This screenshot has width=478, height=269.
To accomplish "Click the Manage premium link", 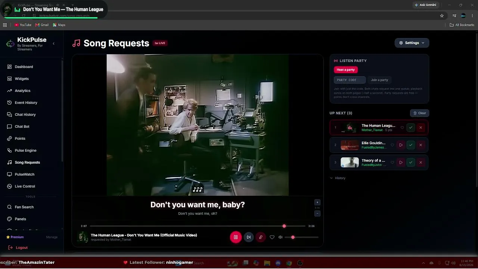I will (52, 237).
